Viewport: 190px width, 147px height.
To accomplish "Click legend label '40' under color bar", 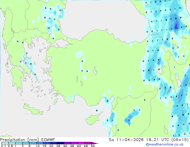I will 79,146.
